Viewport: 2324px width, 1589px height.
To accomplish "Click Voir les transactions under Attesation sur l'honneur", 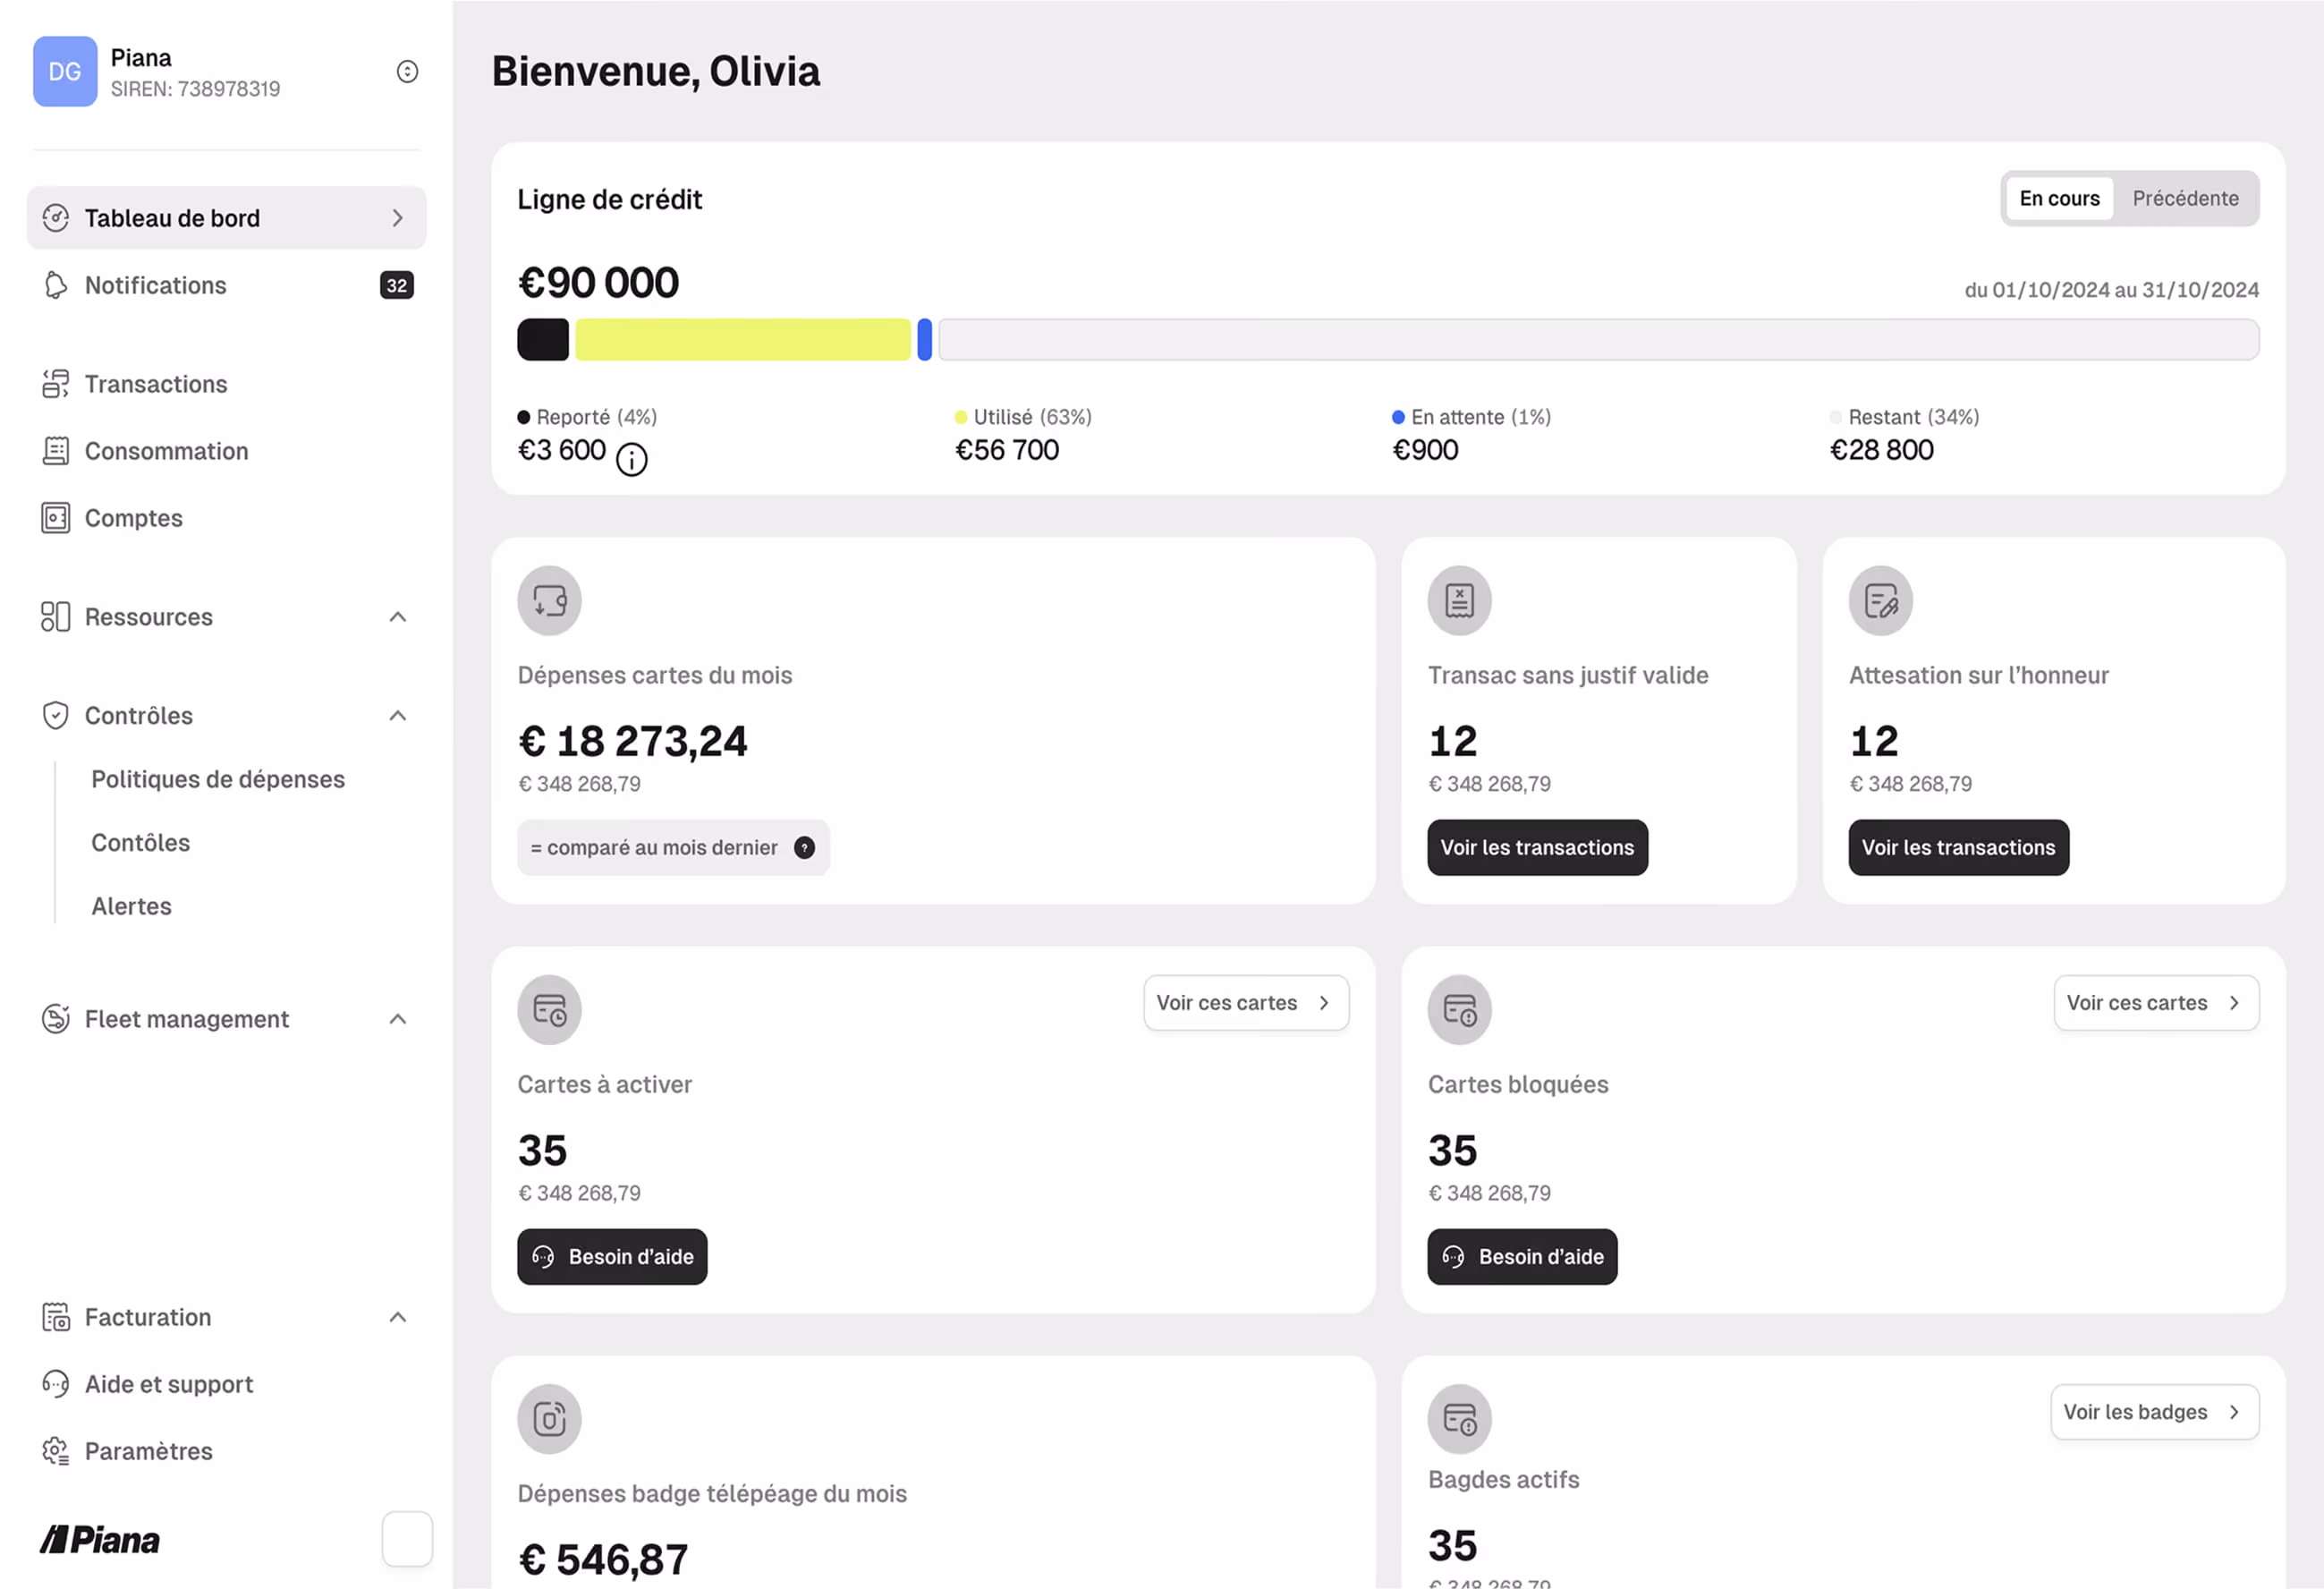I will 1958,848.
